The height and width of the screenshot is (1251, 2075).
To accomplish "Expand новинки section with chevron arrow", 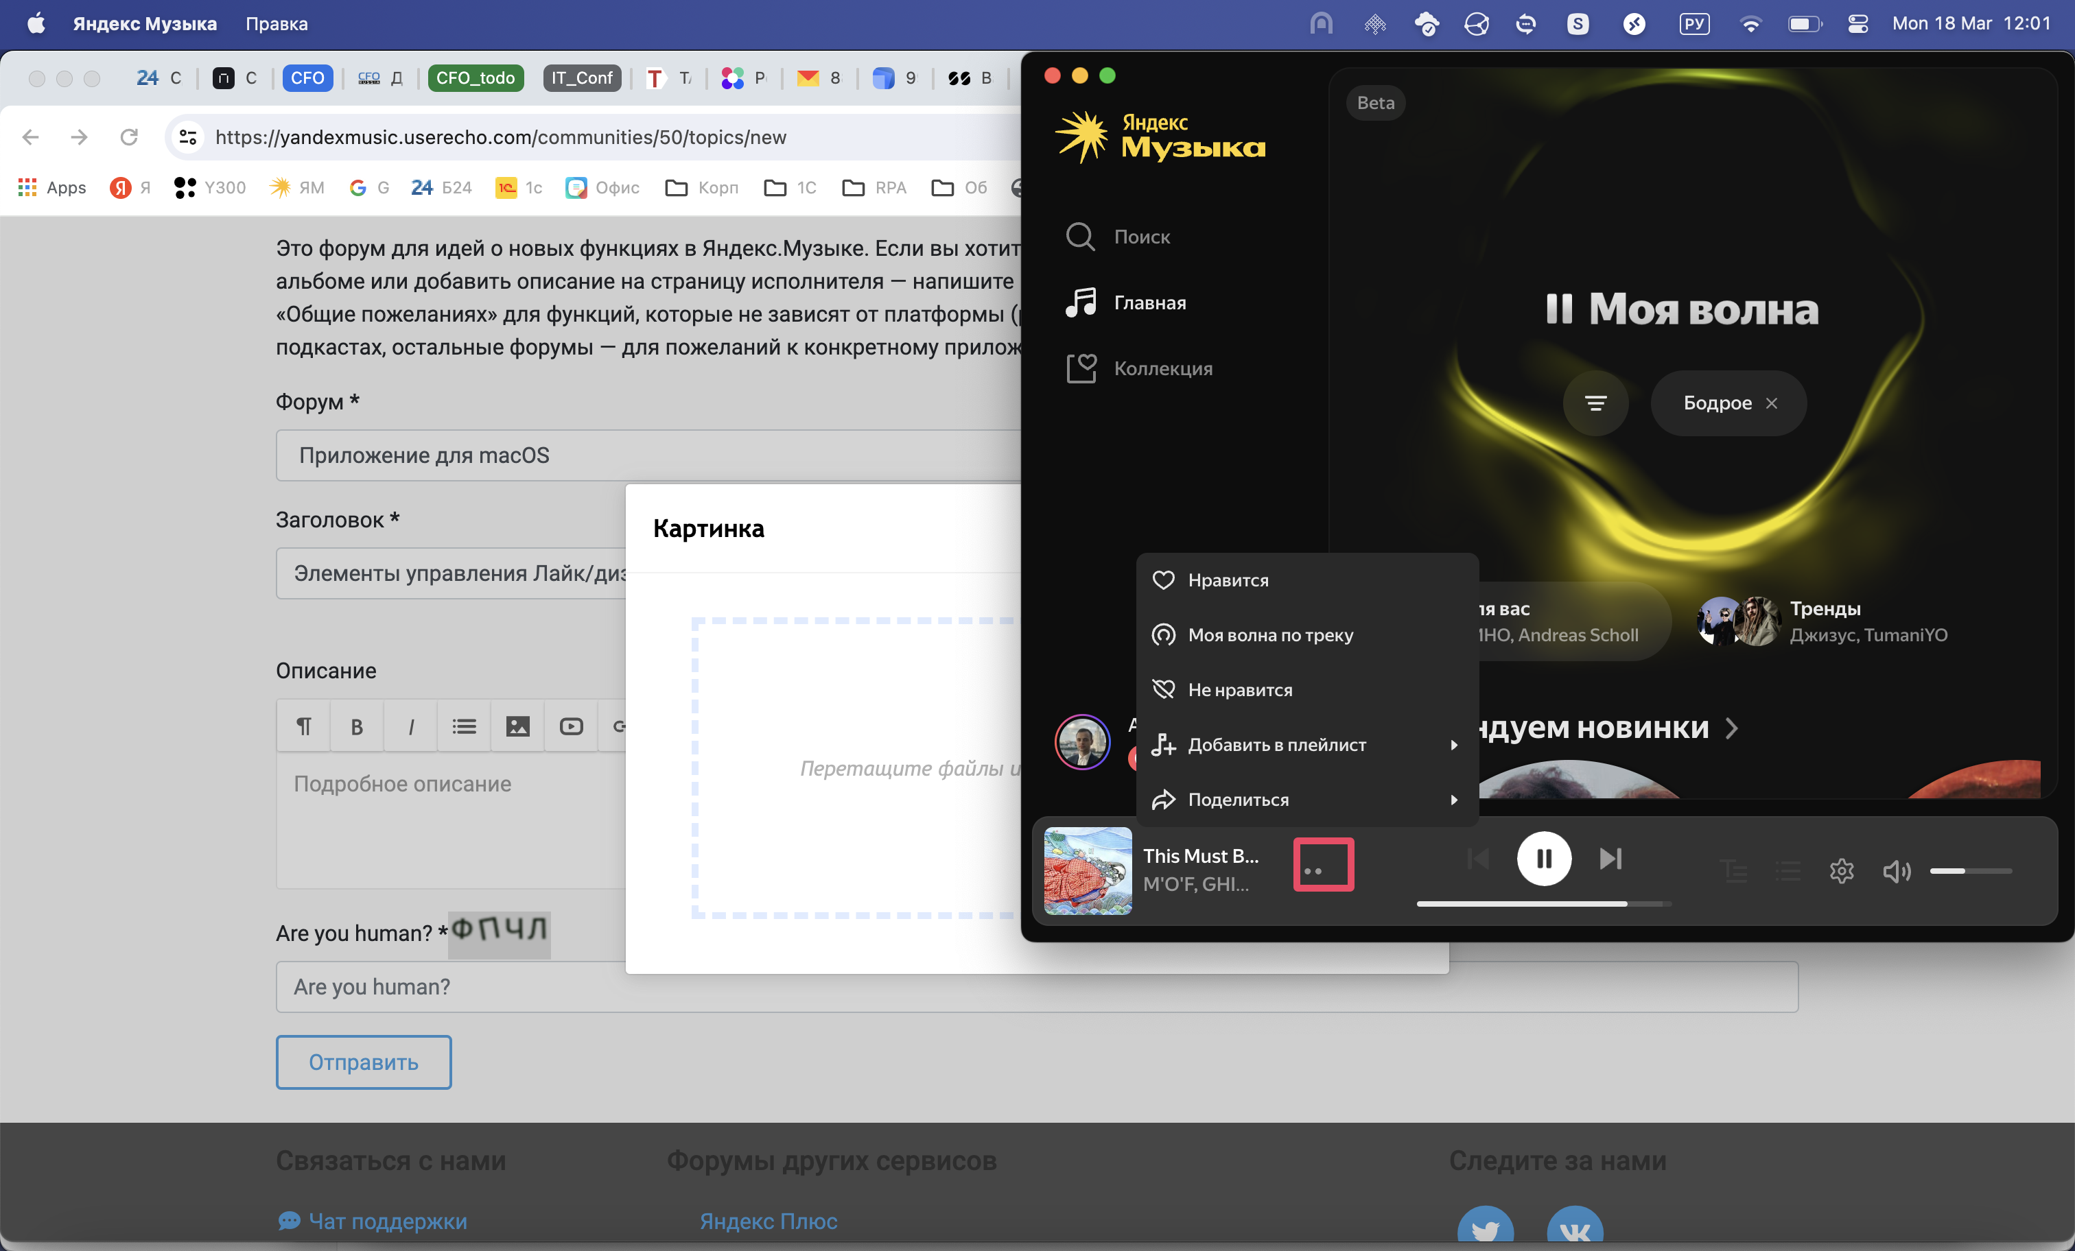I will [x=1731, y=728].
